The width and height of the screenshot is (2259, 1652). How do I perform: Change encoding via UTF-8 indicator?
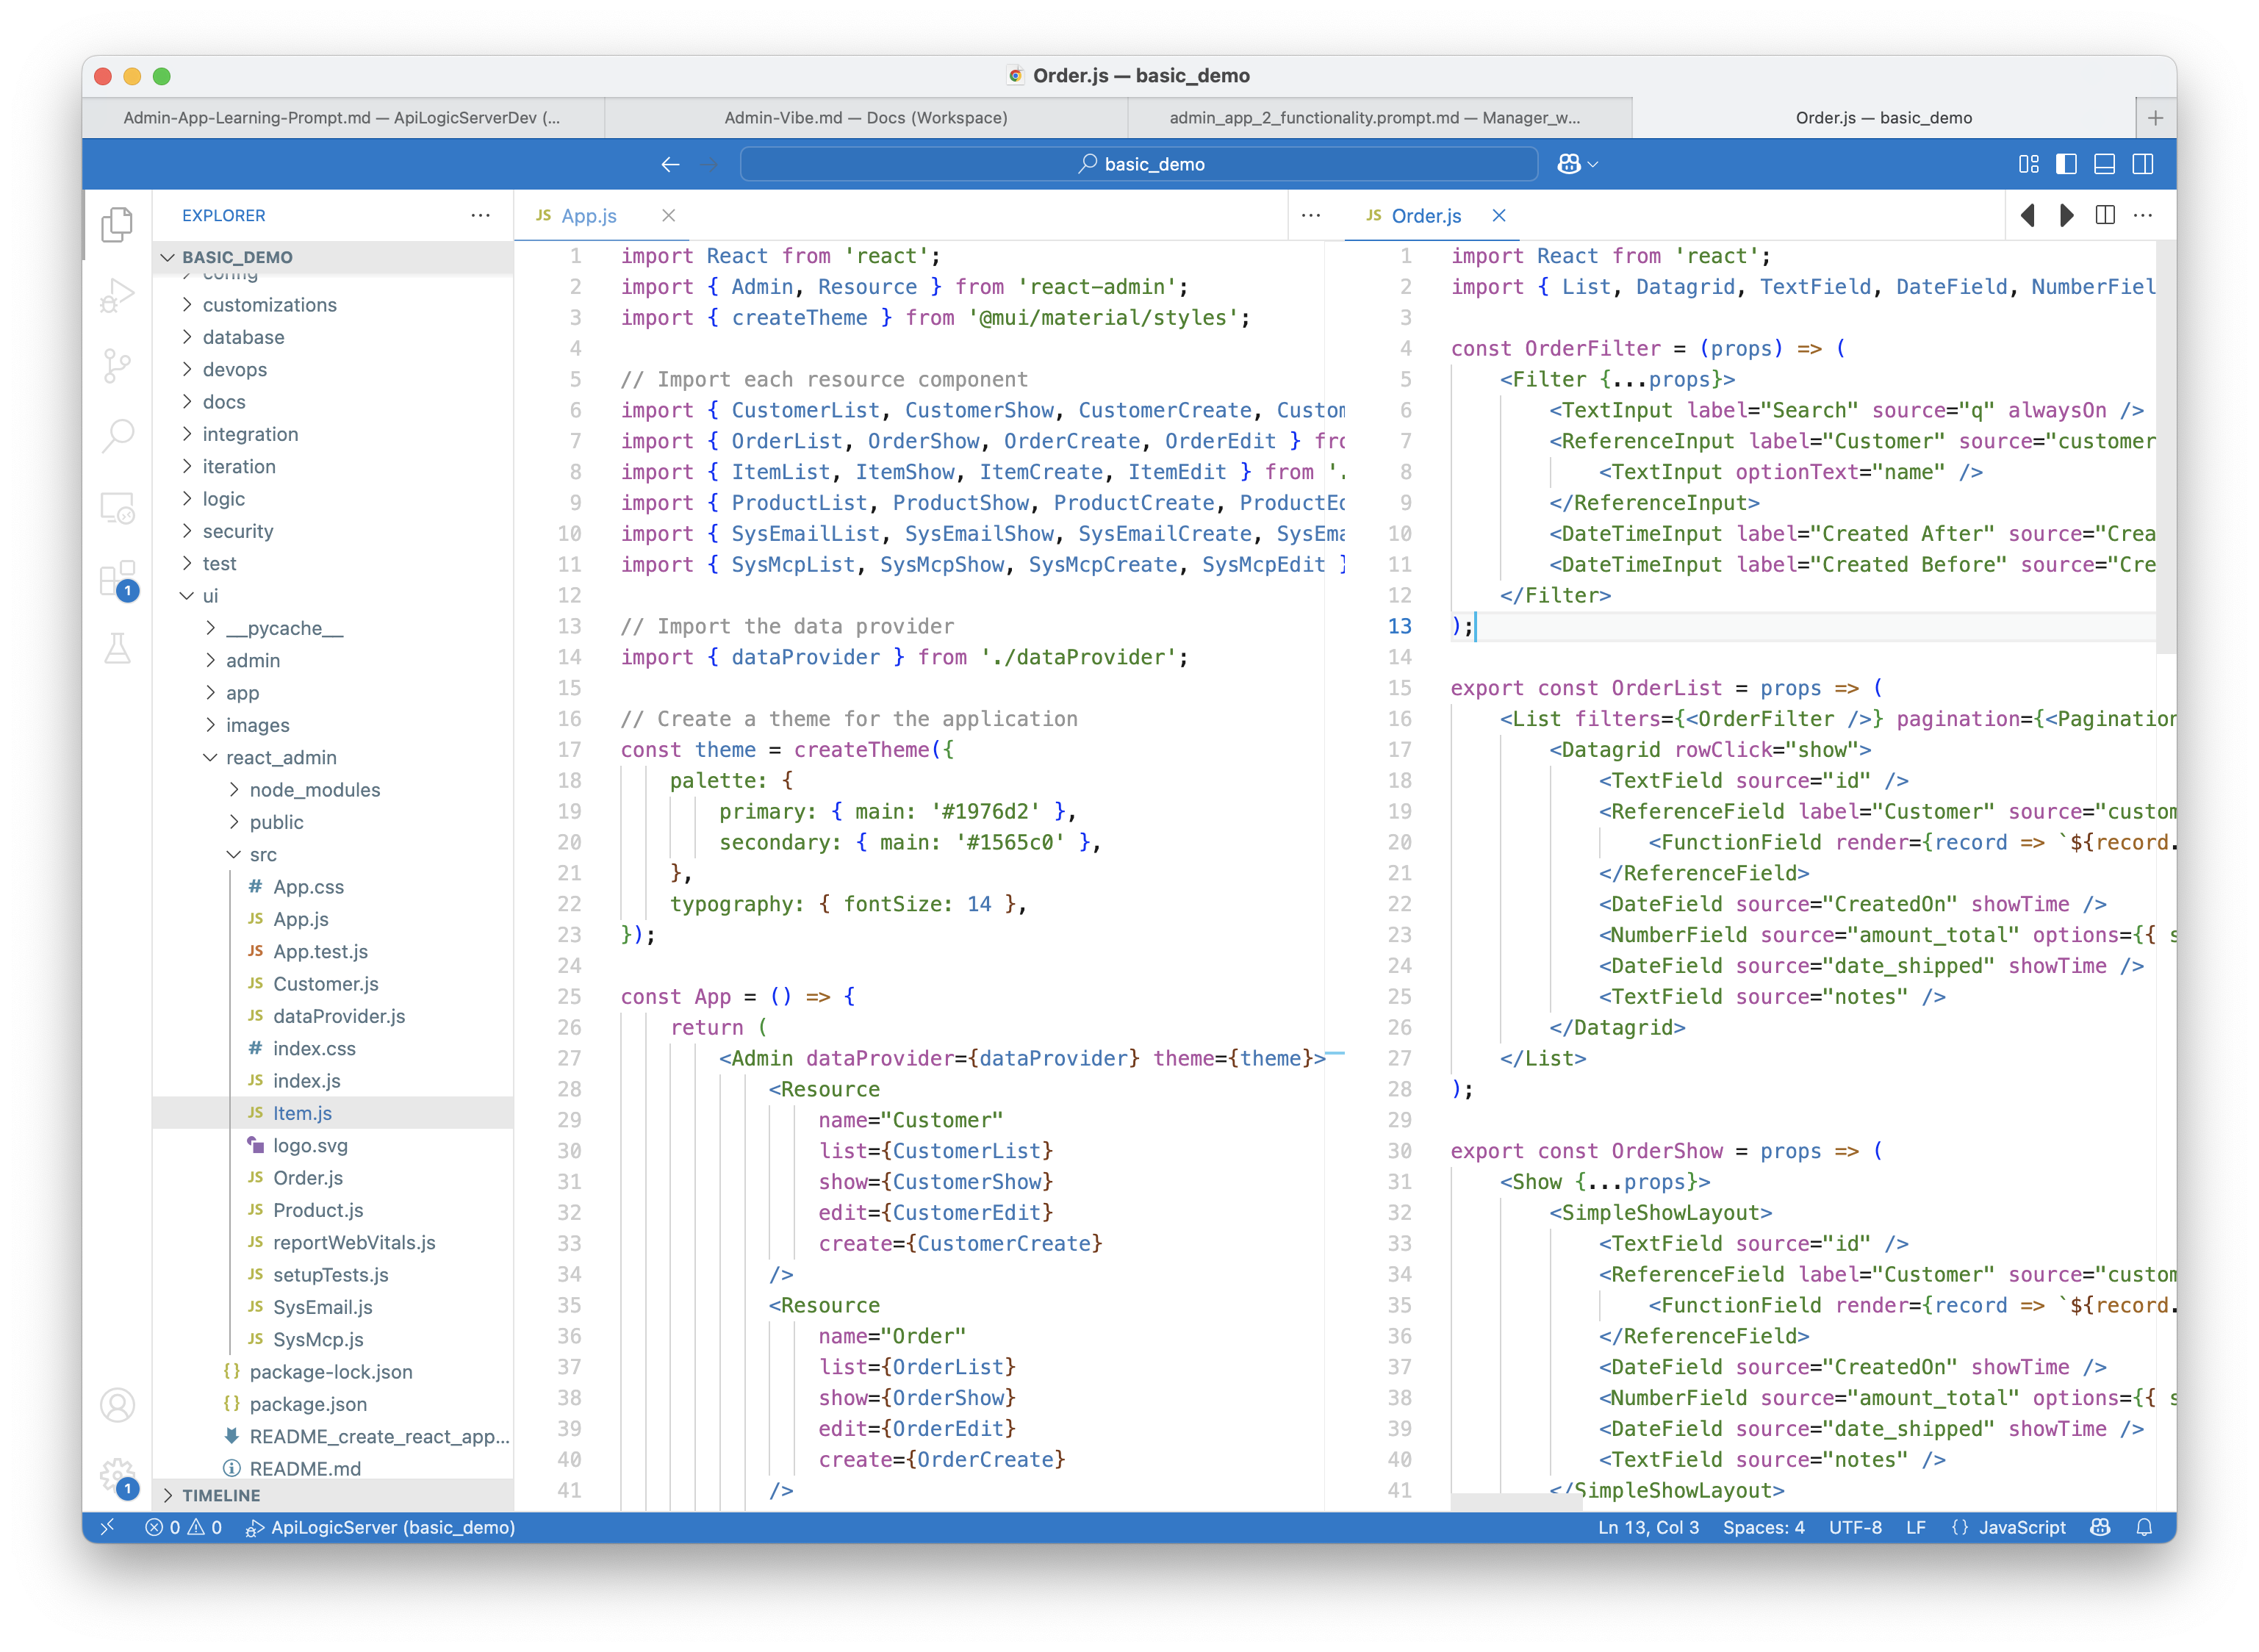1855,1527
